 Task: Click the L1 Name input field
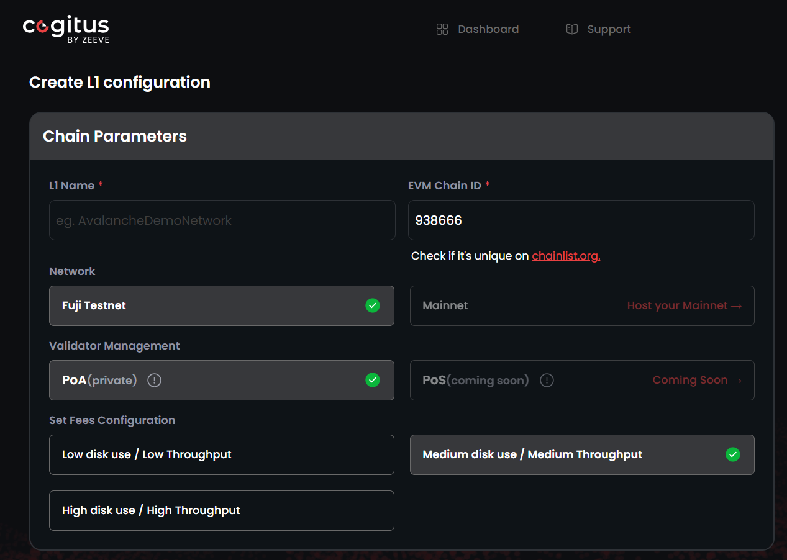[222, 220]
